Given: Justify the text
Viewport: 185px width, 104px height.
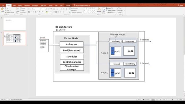Looking at the screenshot, I should pos(60,12).
